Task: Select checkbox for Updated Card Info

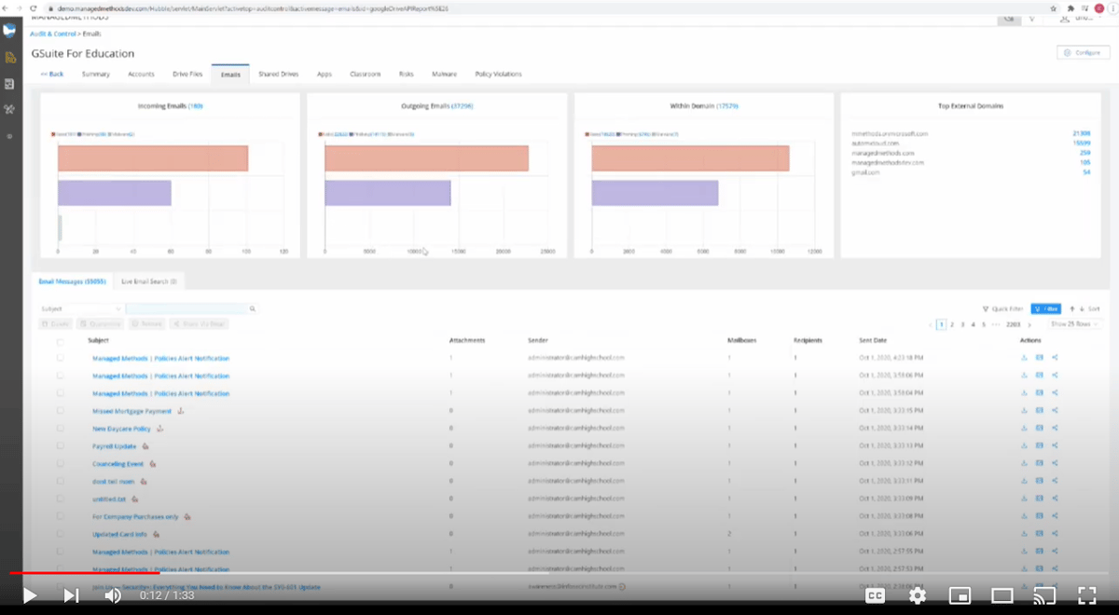Action: 61,534
